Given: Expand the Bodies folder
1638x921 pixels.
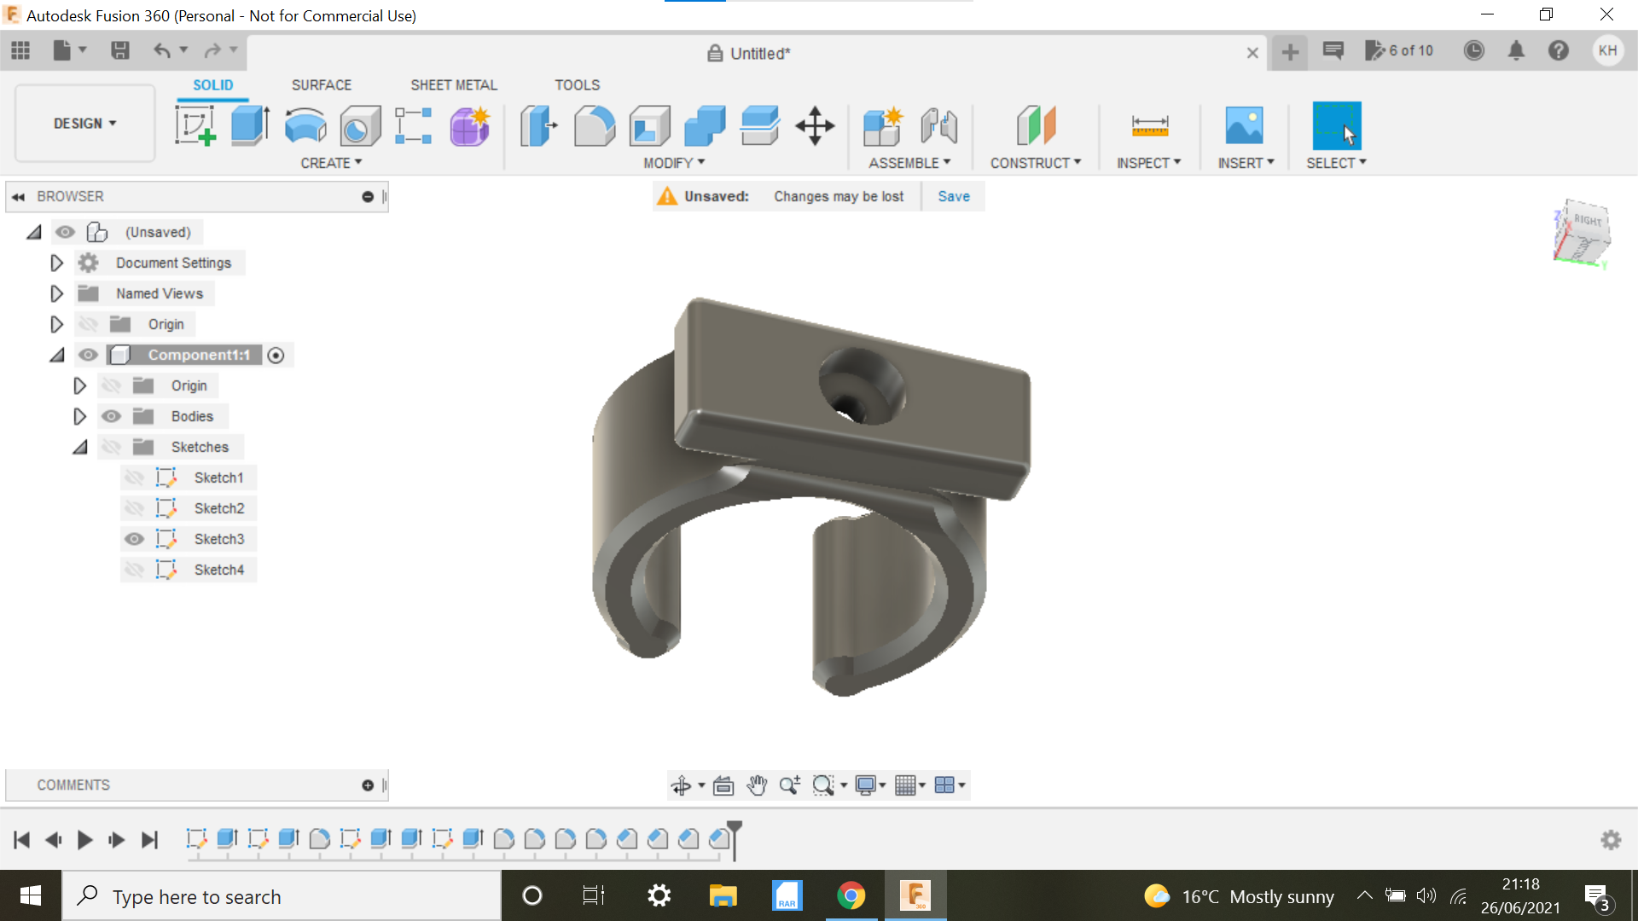Looking at the screenshot, I should pyautogui.click(x=79, y=416).
